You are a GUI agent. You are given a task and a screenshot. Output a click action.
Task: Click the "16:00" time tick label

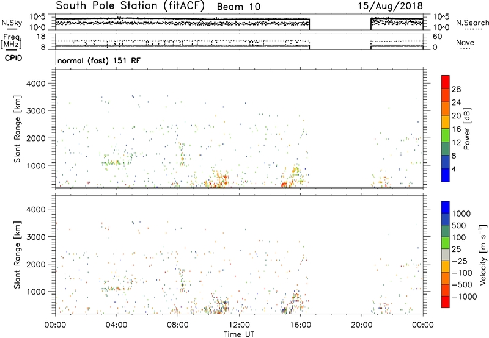[300, 325]
